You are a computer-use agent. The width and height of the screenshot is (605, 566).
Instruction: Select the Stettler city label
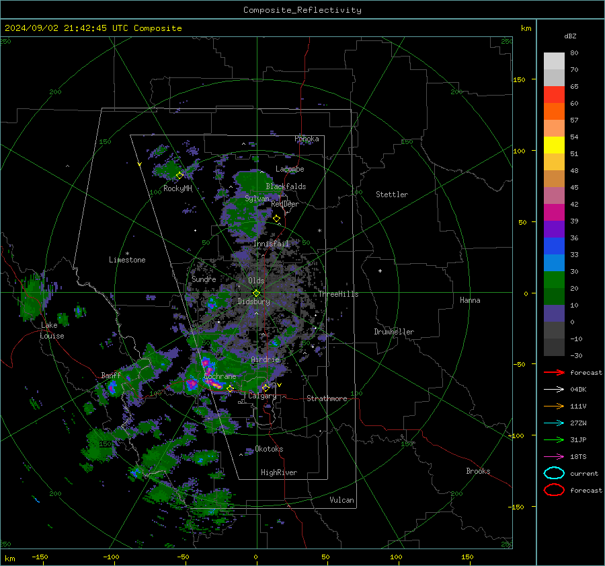392,194
